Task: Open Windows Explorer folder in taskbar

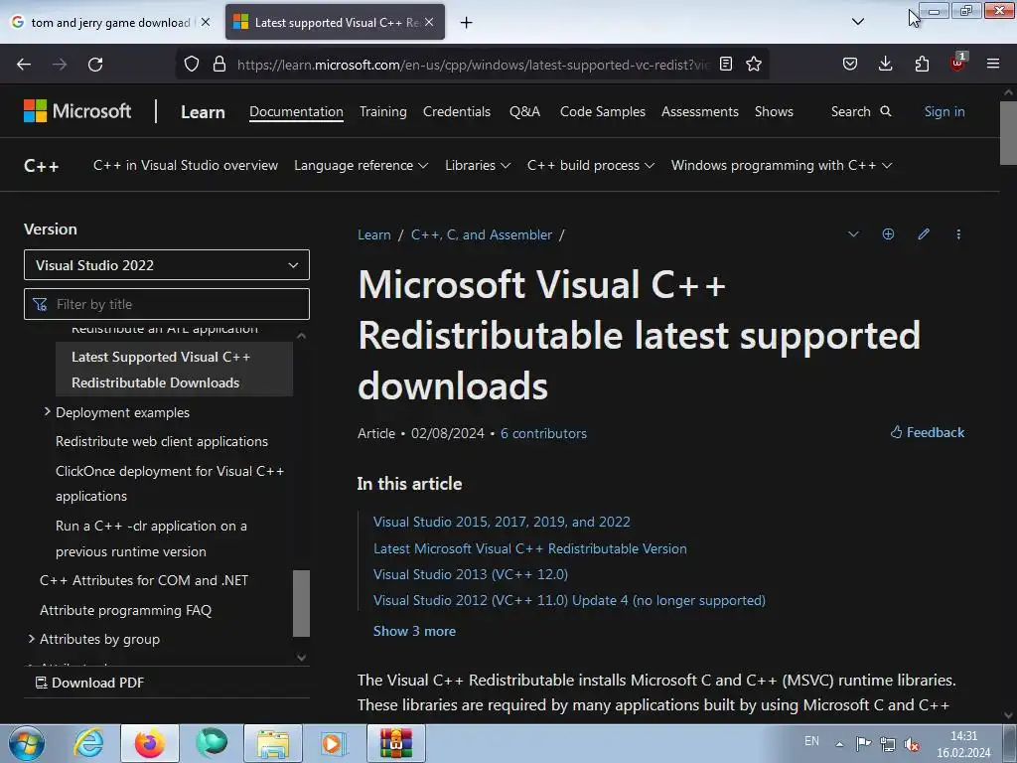Action: pos(273,743)
